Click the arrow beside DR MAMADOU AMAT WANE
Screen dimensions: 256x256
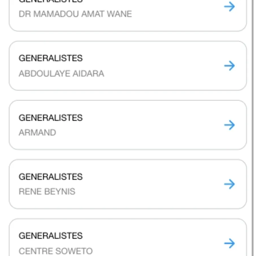pyautogui.click(x=229, y=7)
